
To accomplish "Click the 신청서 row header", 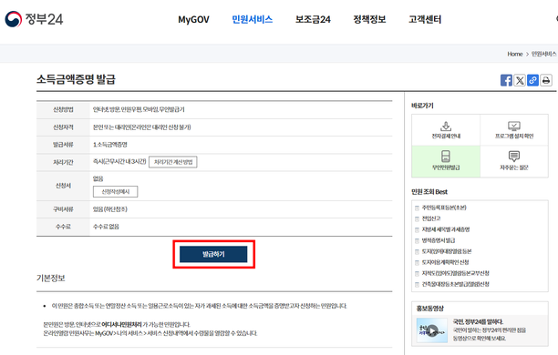I will (63, 186).
